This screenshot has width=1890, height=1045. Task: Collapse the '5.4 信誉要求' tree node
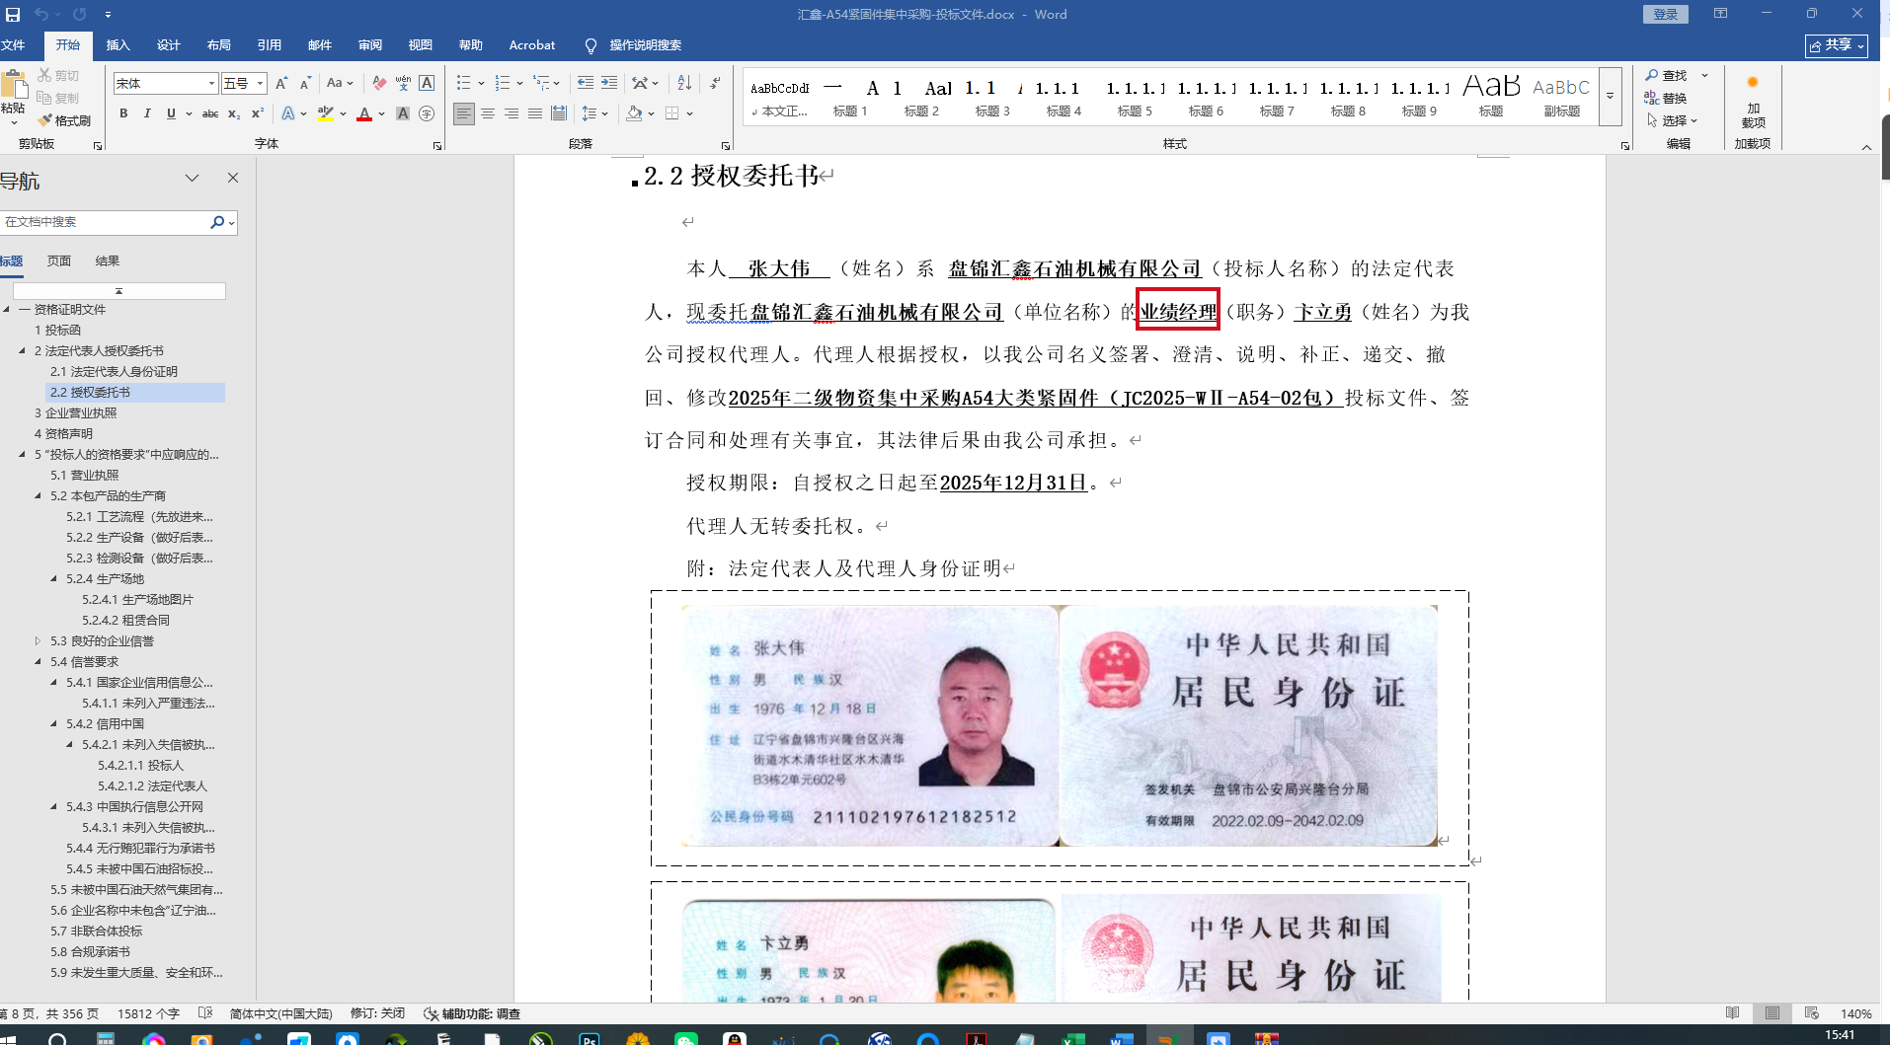(39, 662)
